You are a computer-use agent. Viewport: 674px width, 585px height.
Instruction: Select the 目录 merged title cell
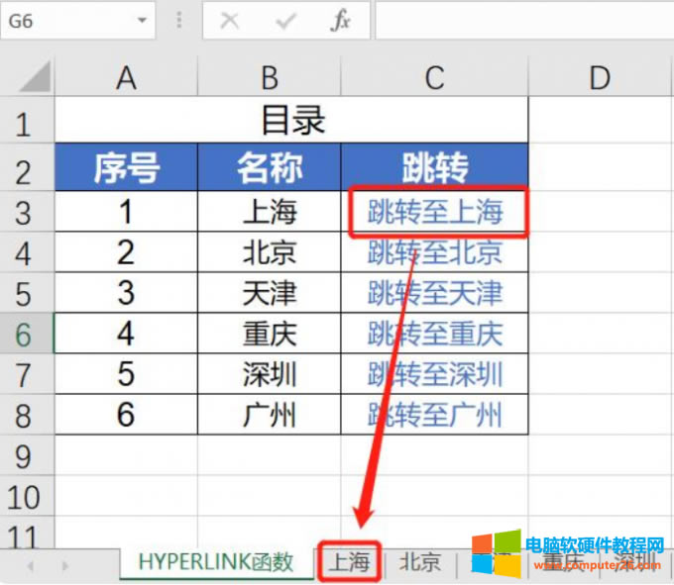[291, 122]
